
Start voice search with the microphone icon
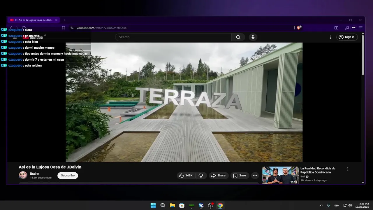[253, 37]
